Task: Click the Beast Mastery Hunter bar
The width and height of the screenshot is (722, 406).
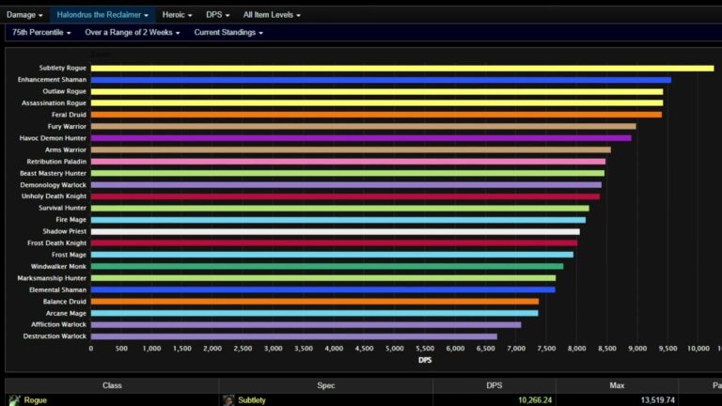Action: (348, 173)
